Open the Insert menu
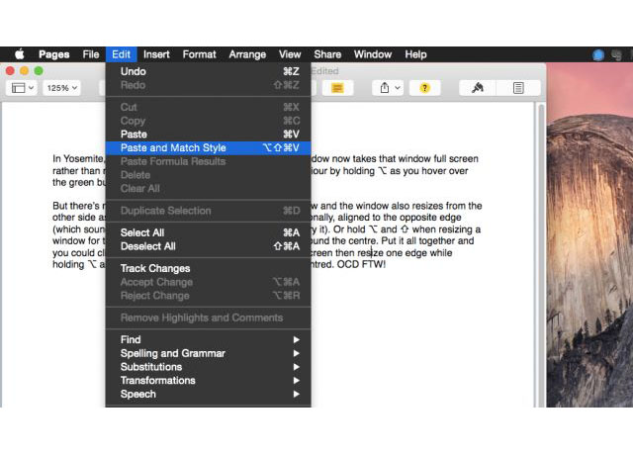633x455 pixels. point(156,54)
